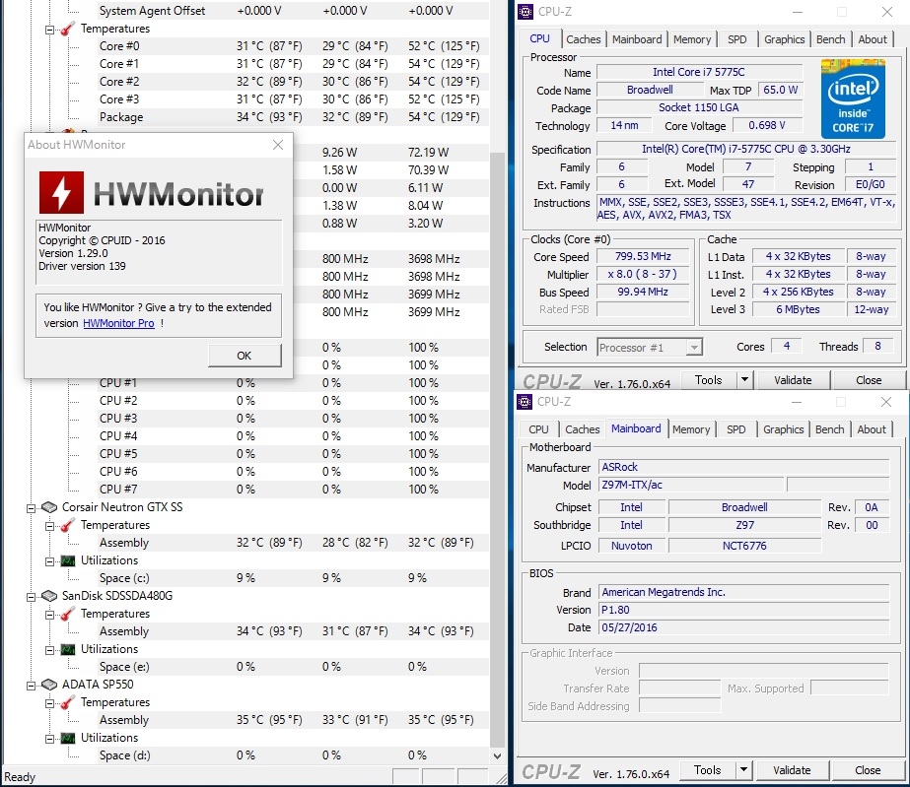Click thermometer icon beside CPU Temperatures
Viewport: 910px width, 787px height.
[68, 29]
